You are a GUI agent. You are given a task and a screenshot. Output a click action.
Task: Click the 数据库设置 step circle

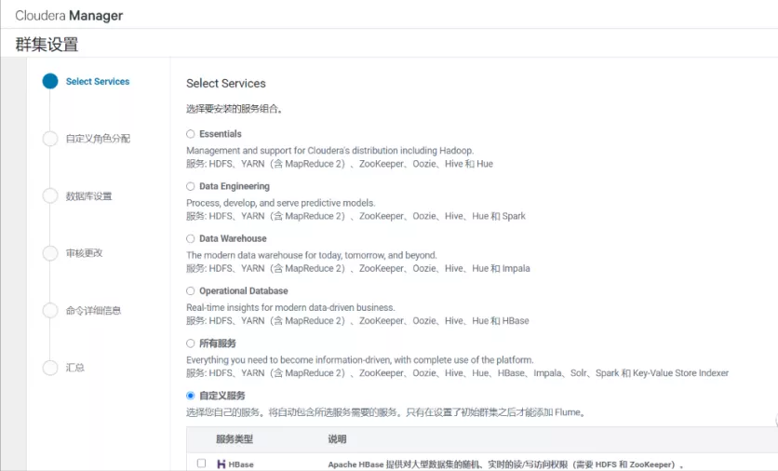pos(50,195)
